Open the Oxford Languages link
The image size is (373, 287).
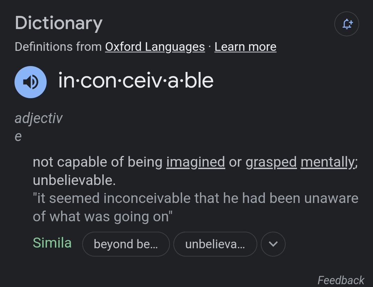[155, 47]
